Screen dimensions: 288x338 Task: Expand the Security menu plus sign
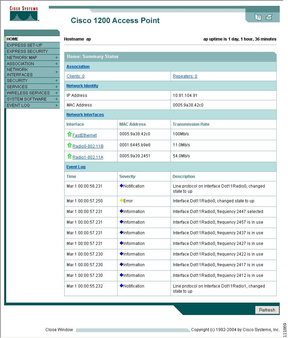[x=56, y=81]
